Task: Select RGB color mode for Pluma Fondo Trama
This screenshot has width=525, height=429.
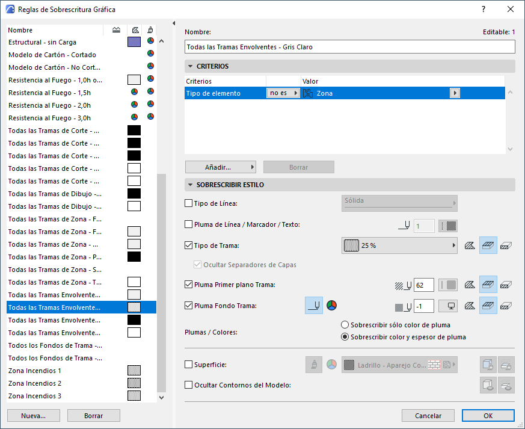Action: (x=331, y=305)
